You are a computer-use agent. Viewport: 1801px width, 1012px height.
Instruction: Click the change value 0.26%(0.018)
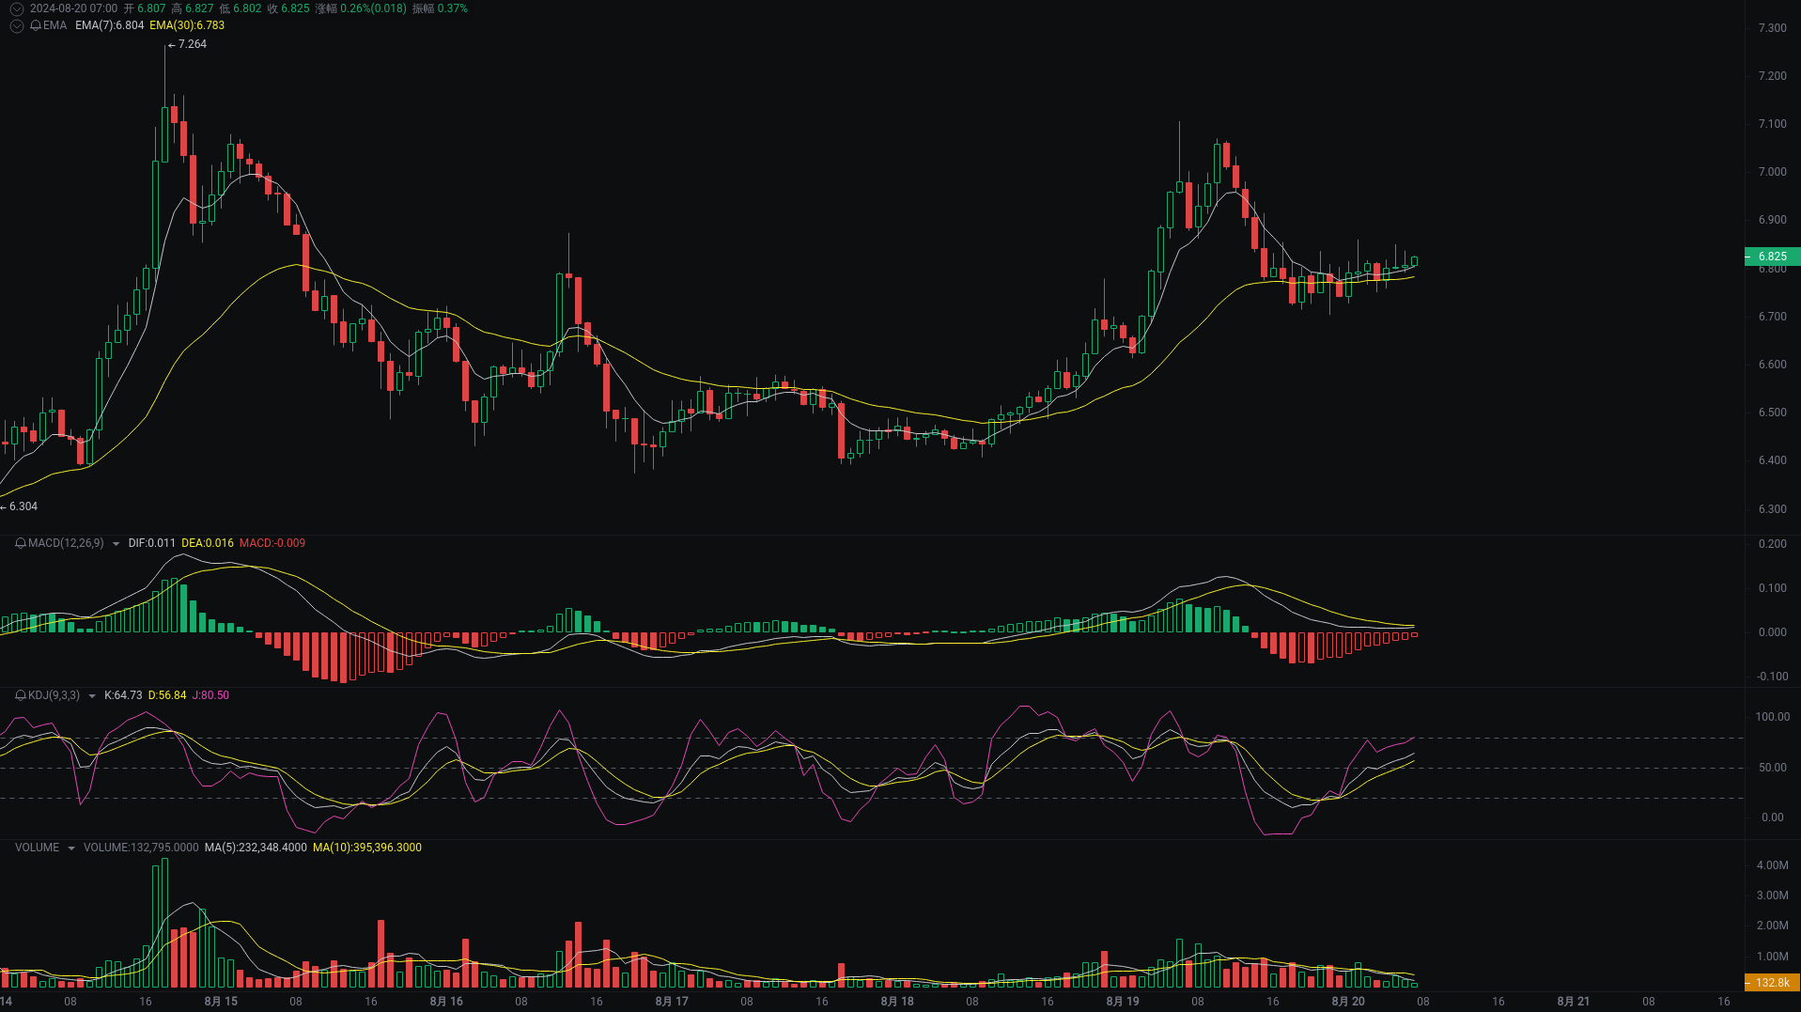[373, 8]
